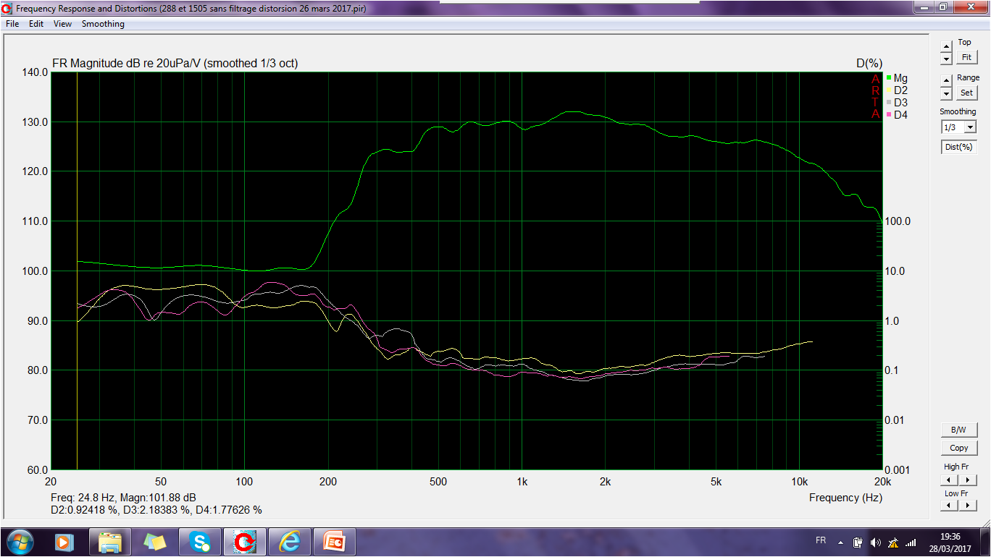Shift High Fr limit to the right
The height and width of the screenshot is (557, 991).
[x=967, y=480]
